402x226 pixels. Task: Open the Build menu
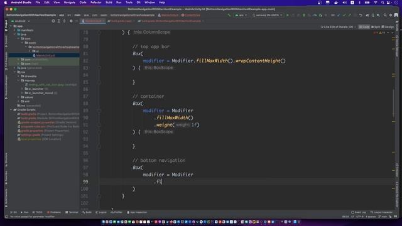coord(109,3)
